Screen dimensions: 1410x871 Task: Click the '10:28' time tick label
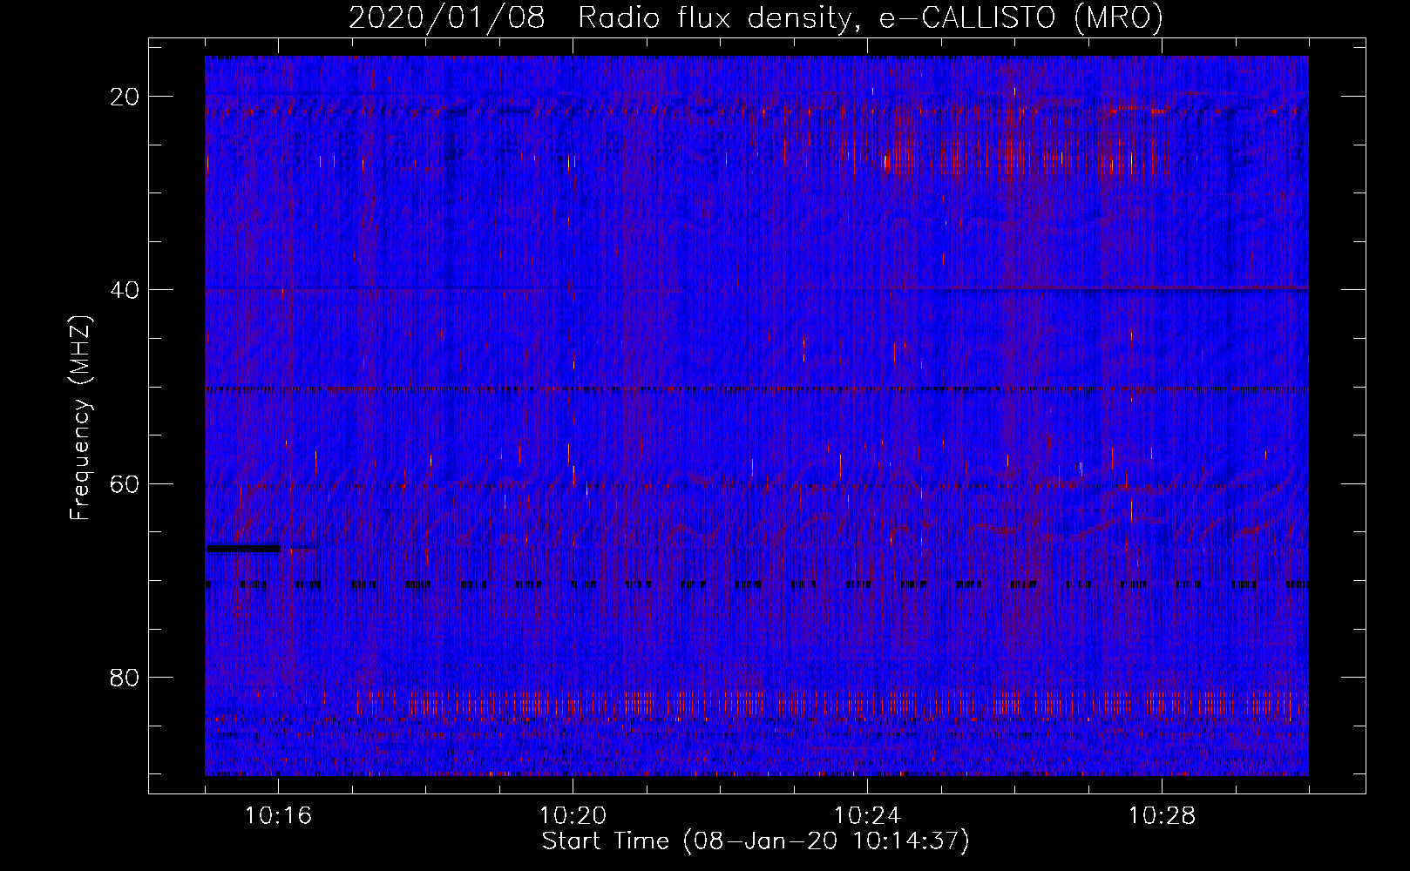[x=1162, y=816]
